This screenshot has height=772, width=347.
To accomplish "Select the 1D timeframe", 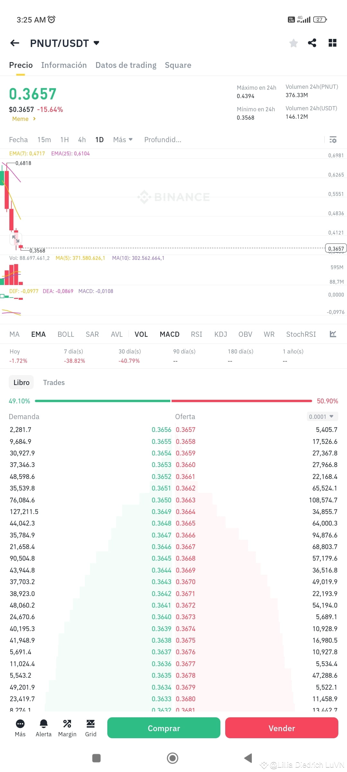I will point(99,140).
